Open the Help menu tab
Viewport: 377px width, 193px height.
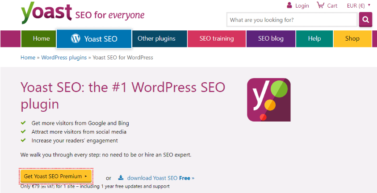point(314,39)
